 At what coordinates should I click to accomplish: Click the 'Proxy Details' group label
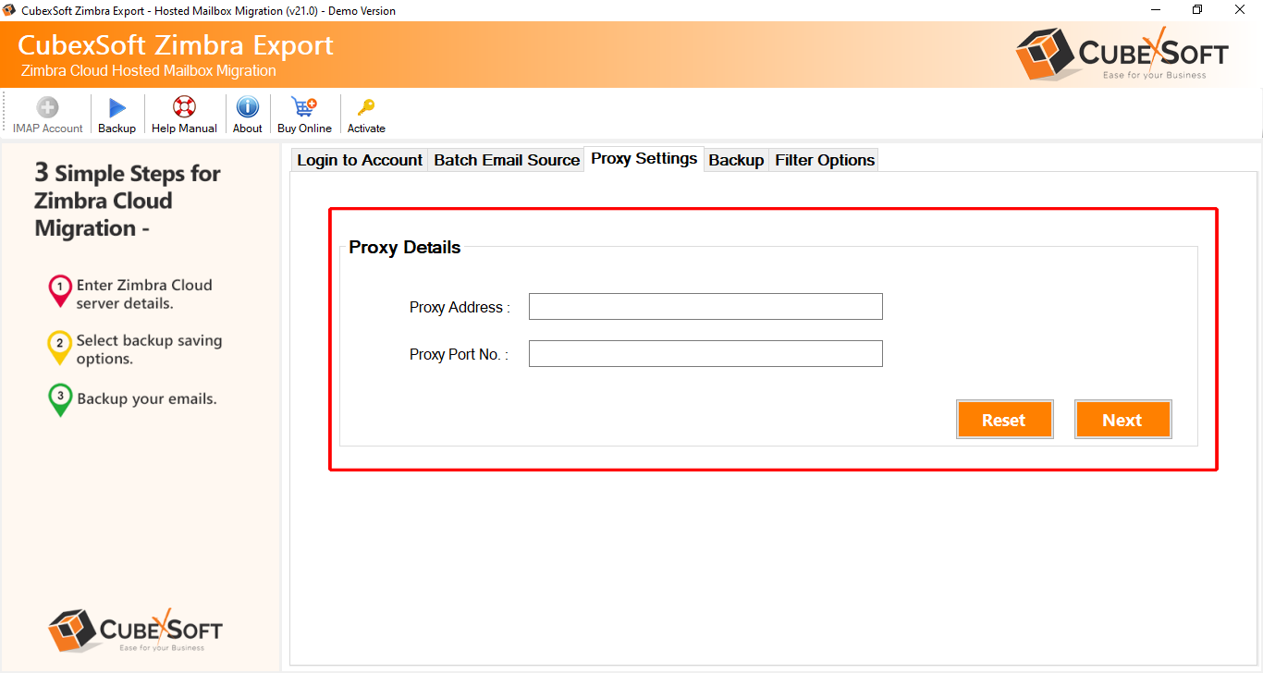[x=404, y=248]
